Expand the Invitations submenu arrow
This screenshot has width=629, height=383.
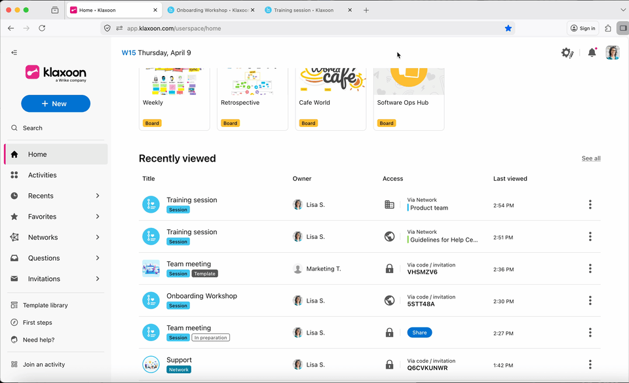tap(98, 279)
